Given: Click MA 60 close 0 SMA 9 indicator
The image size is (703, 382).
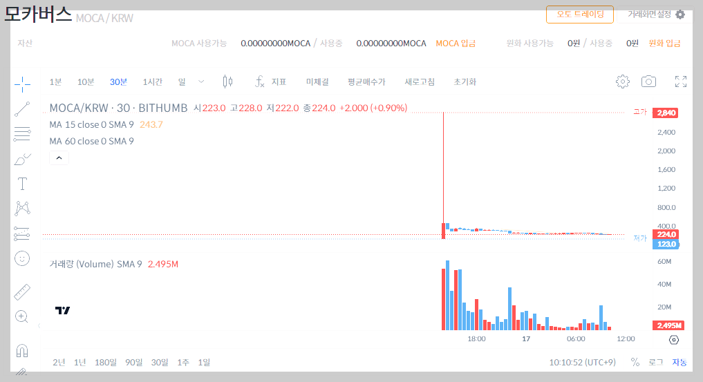Looking at the screenshot, I should coord(91,141).
